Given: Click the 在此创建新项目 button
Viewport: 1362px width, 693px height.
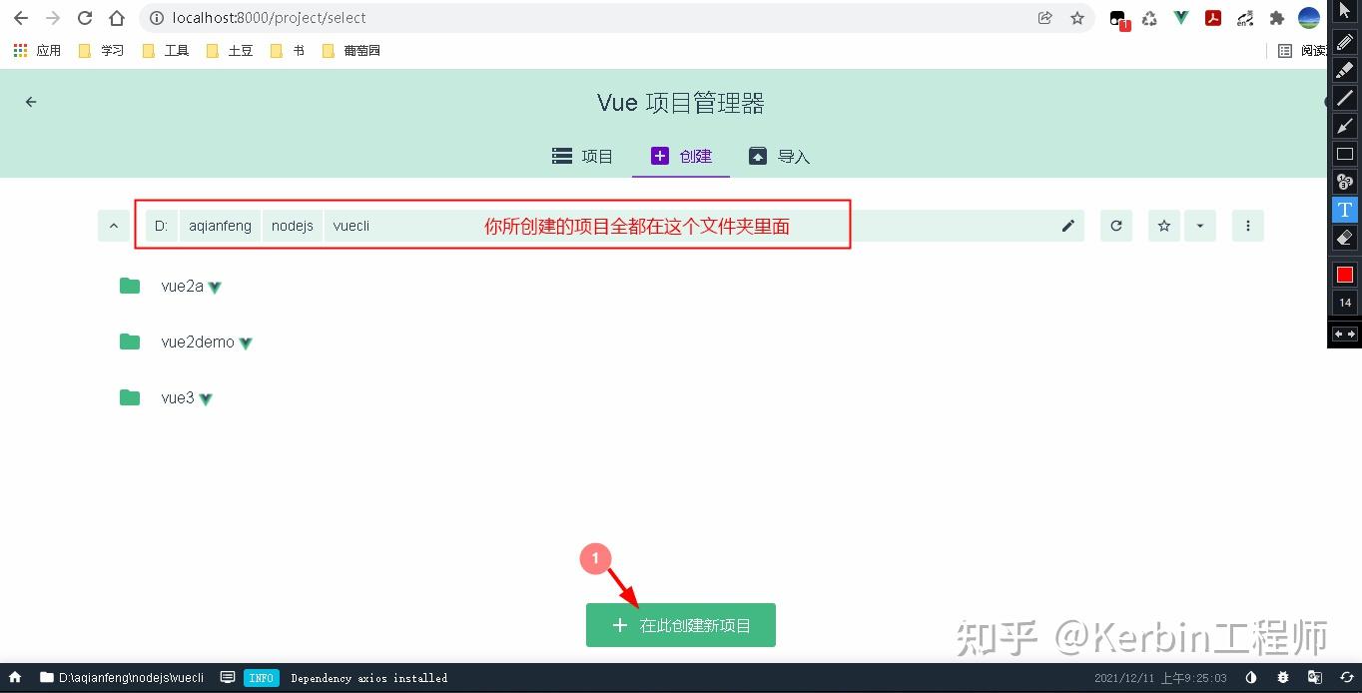Looking at the screenshot, I should (680, 625).
